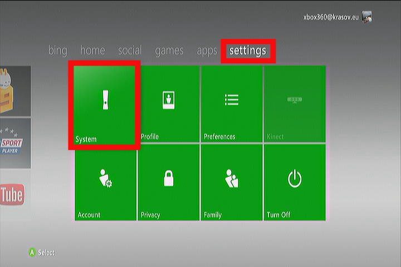401x267 pixels.
Task: Open the Profile tile
Action: (169, 103)
